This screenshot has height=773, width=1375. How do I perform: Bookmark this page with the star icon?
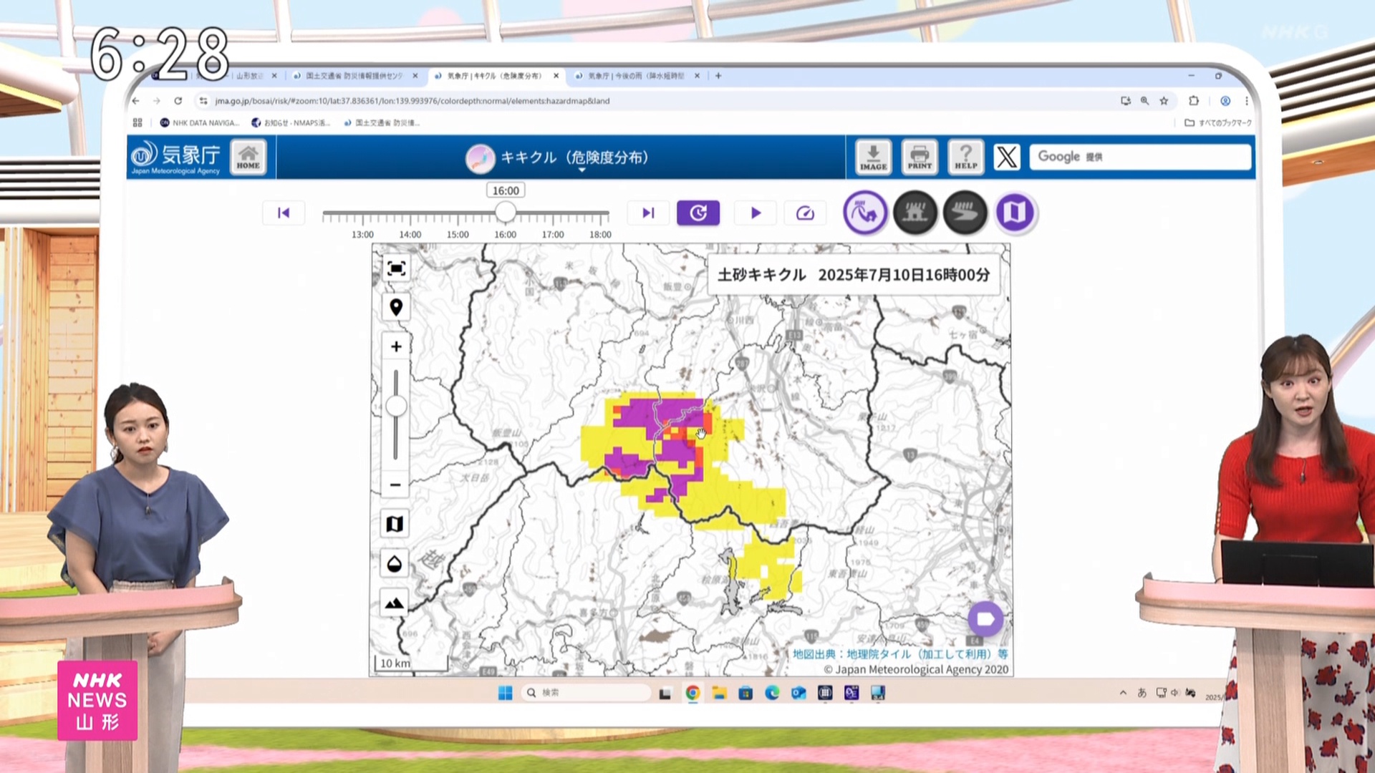[1164, 101]
